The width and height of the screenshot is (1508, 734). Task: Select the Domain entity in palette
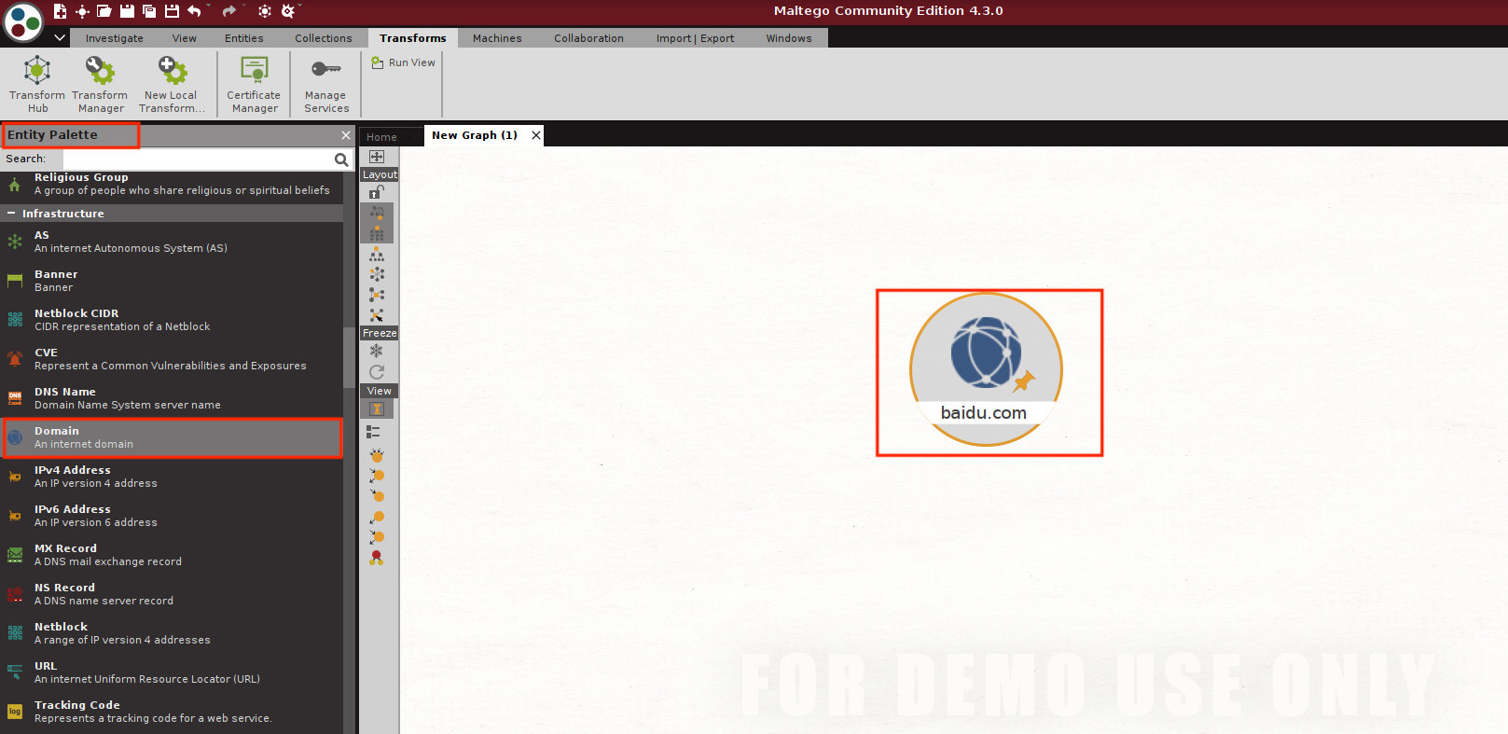(172, 437)
